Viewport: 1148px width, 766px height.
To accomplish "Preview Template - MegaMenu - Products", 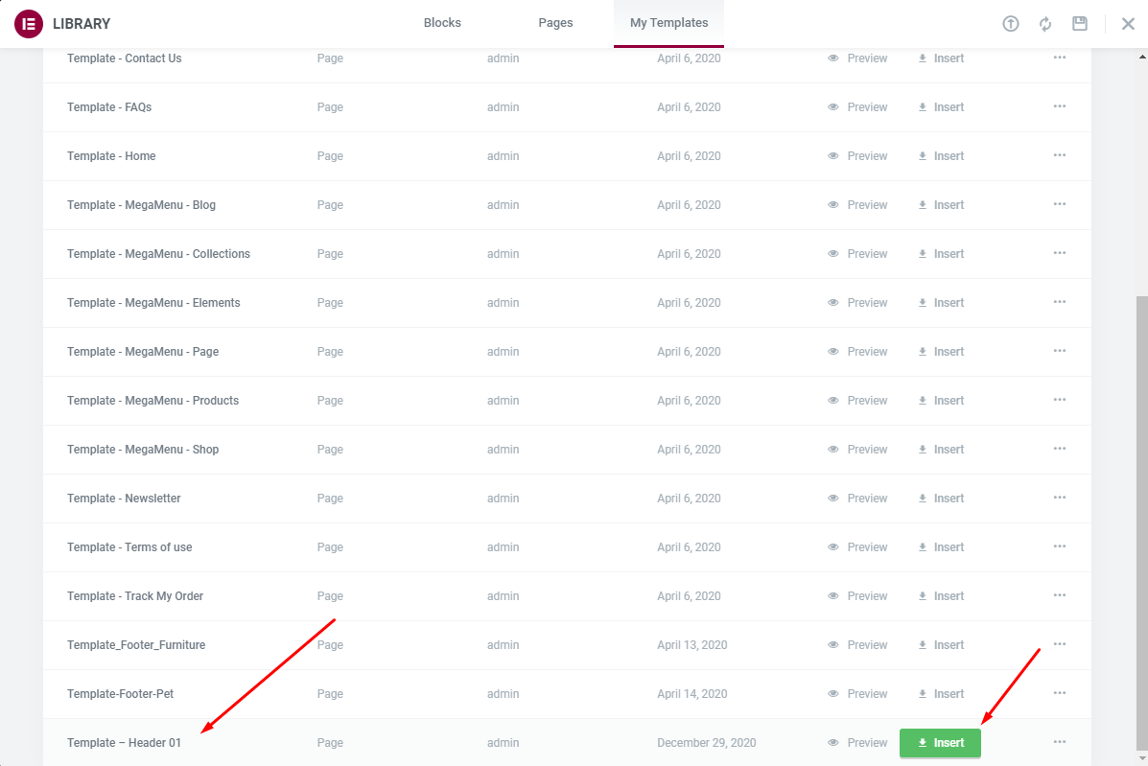I will [857, 400].
